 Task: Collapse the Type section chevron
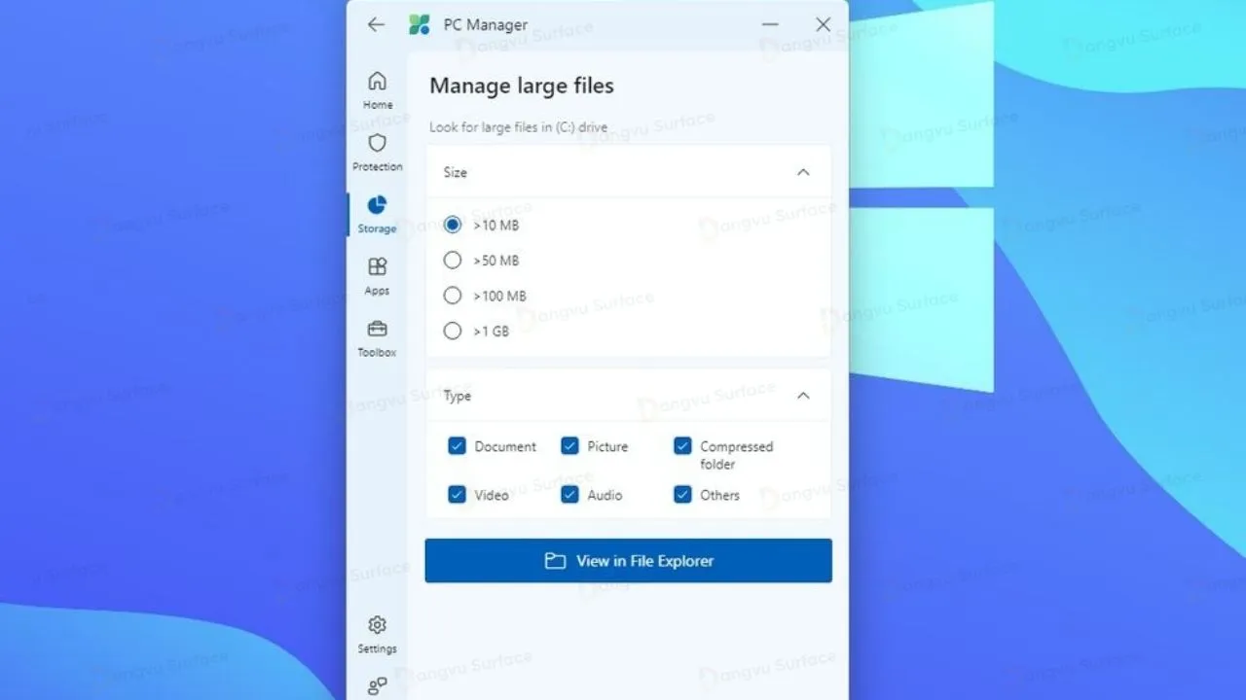[803, 396]
